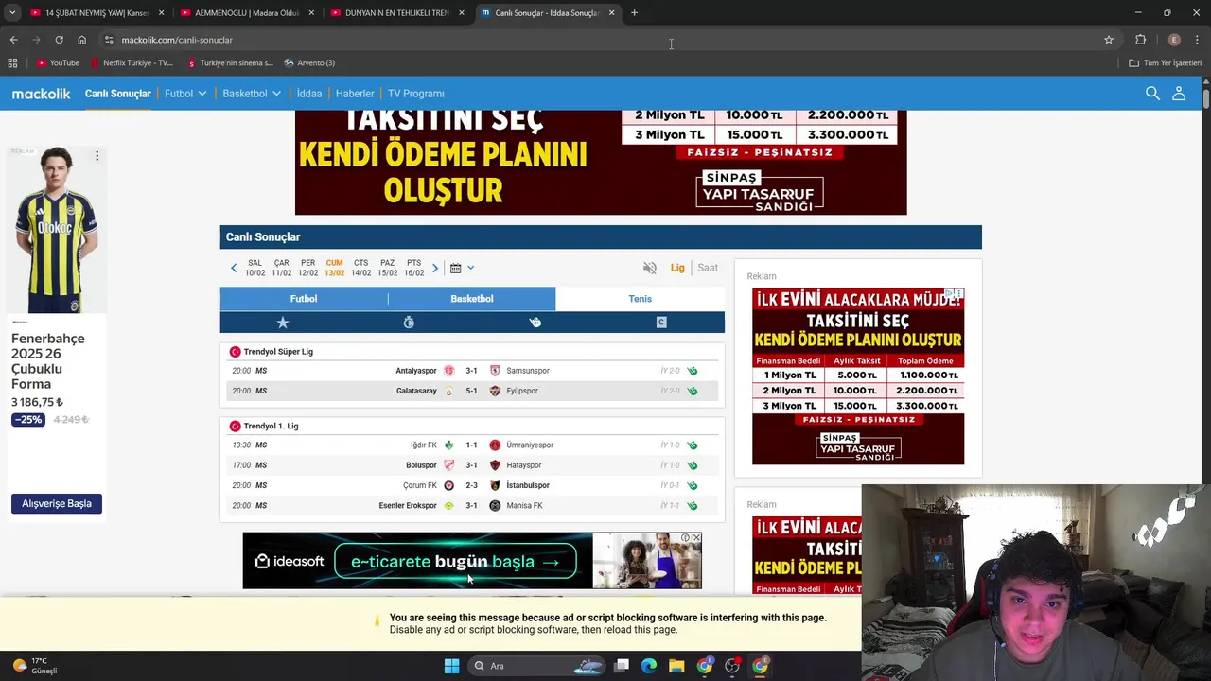This screenshot has height=681, width=1211.
Task: Open the Galatasaray 5-1 match score
Action: tap(471, 391)
